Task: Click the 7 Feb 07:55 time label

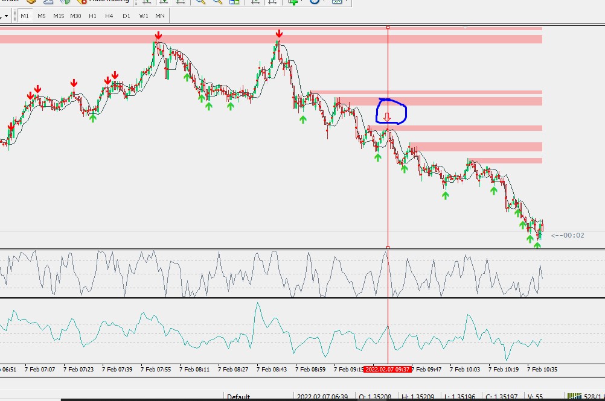Action: pos(156,369)
